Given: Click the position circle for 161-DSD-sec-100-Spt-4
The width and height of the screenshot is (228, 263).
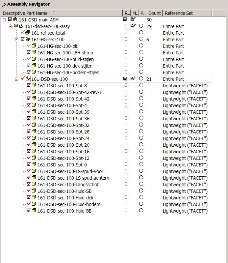Looking at the screenshot, I should tap(141, 105).
